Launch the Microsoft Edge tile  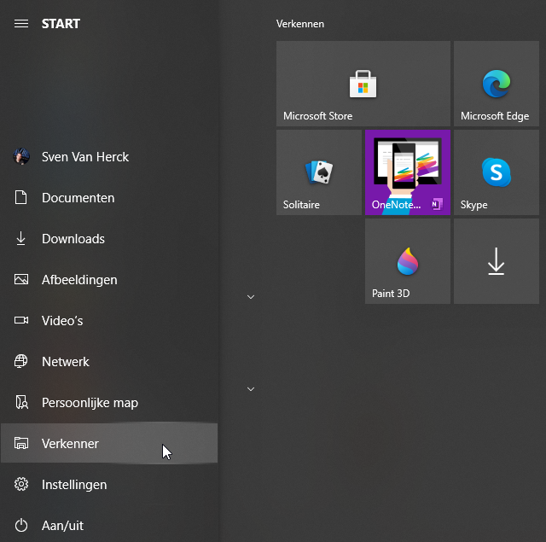coord(497,84)
